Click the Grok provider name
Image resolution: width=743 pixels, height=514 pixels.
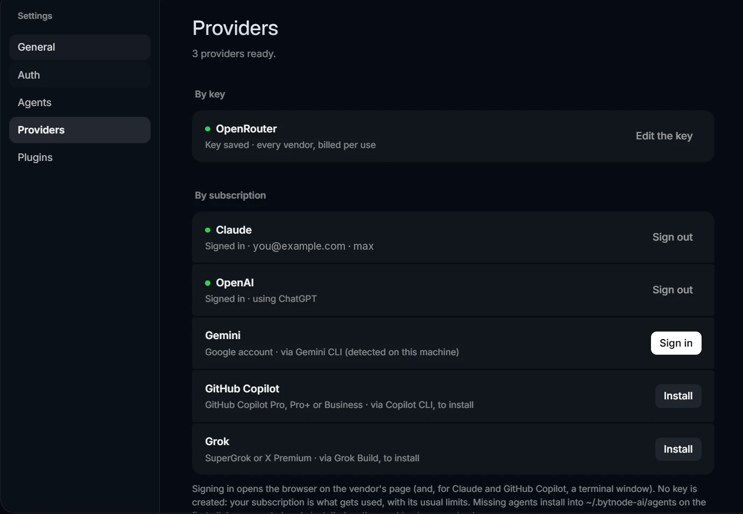coord(217,441)
